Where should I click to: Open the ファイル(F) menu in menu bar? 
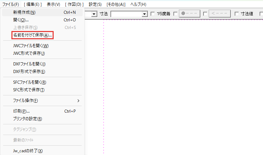(10, 4)
